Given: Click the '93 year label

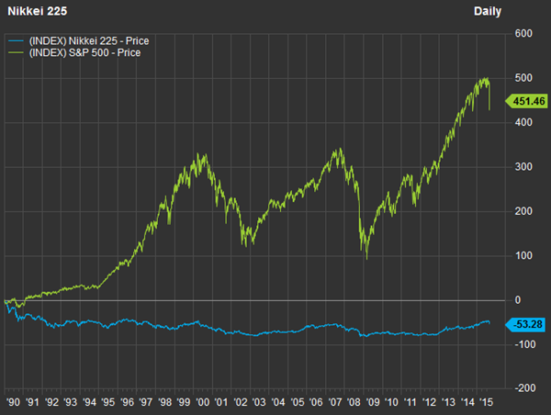Looking at the screenshot, I should pyautogui.click(x=71, y=402).
